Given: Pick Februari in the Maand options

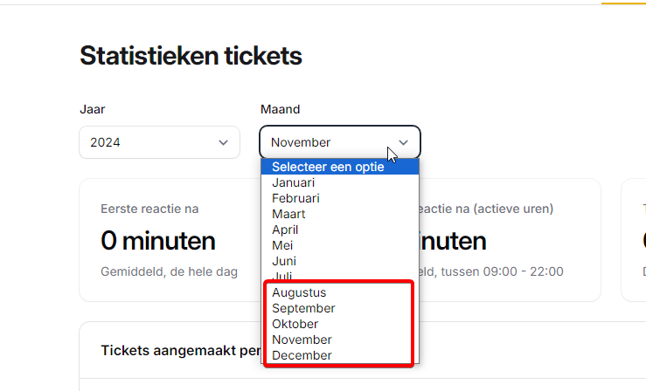Looking at the screenshot, I should click(x=295, y=198).
